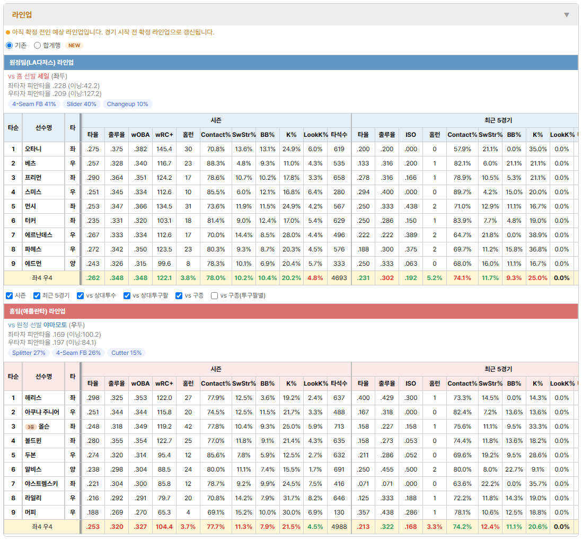This screenshot has height=540, width=582.
Task: Select the 합계행 radio option
Action: (x=37, y=45)
